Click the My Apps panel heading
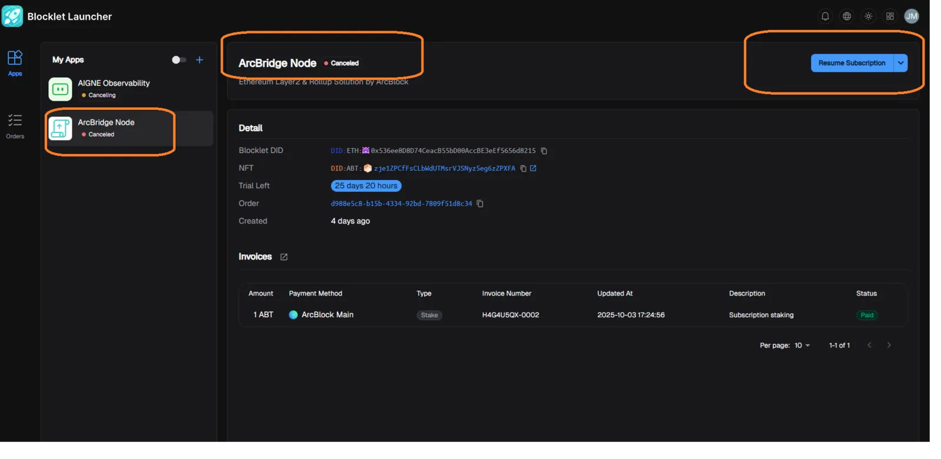The height and width of the screenshot is (459, 941). point(68,59)
